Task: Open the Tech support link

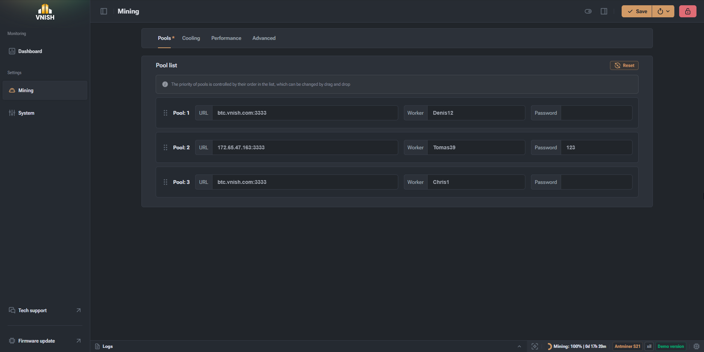Action: (x=45, y=310)
